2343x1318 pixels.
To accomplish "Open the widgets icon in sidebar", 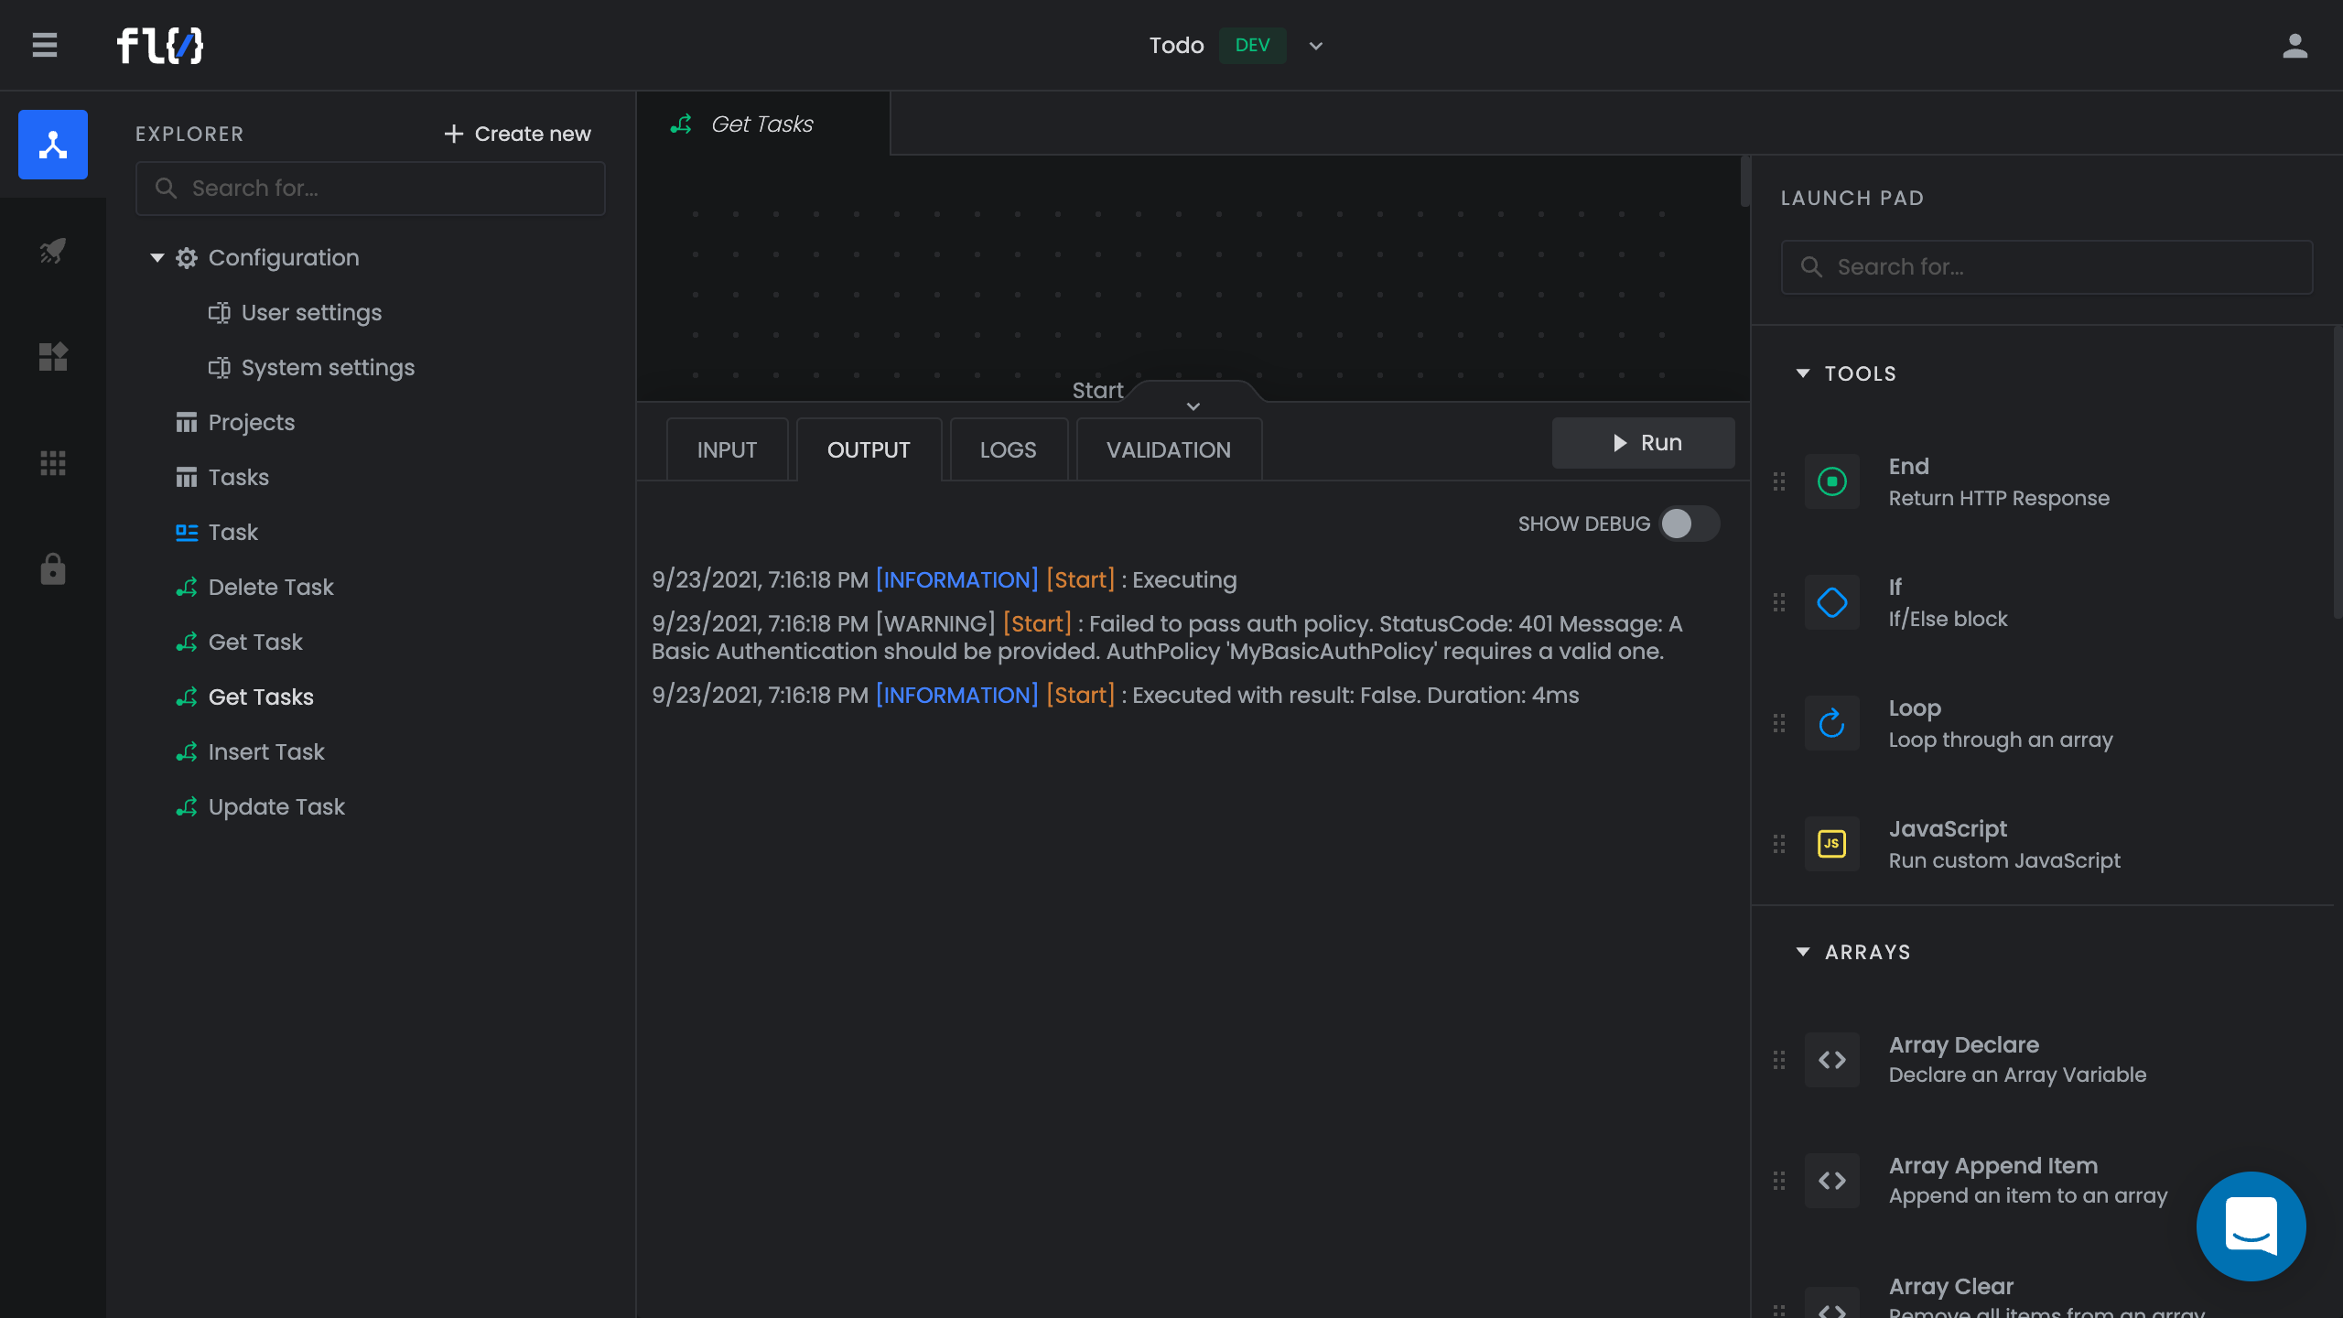I will pyautogui.click(x=53, y=356).
